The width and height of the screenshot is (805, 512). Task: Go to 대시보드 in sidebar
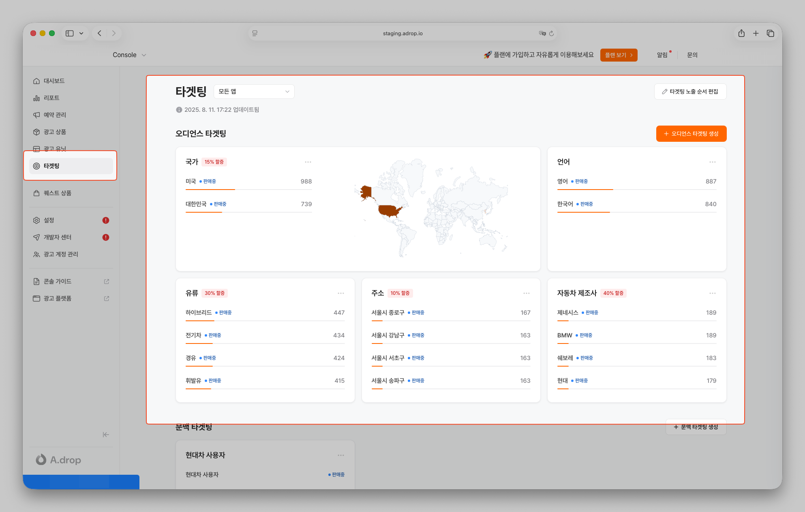(x=54, y=81)
